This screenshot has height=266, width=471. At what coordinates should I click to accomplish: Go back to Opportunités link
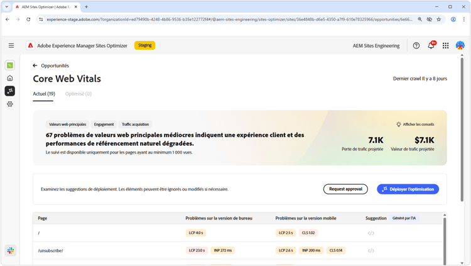click(55, 65)
